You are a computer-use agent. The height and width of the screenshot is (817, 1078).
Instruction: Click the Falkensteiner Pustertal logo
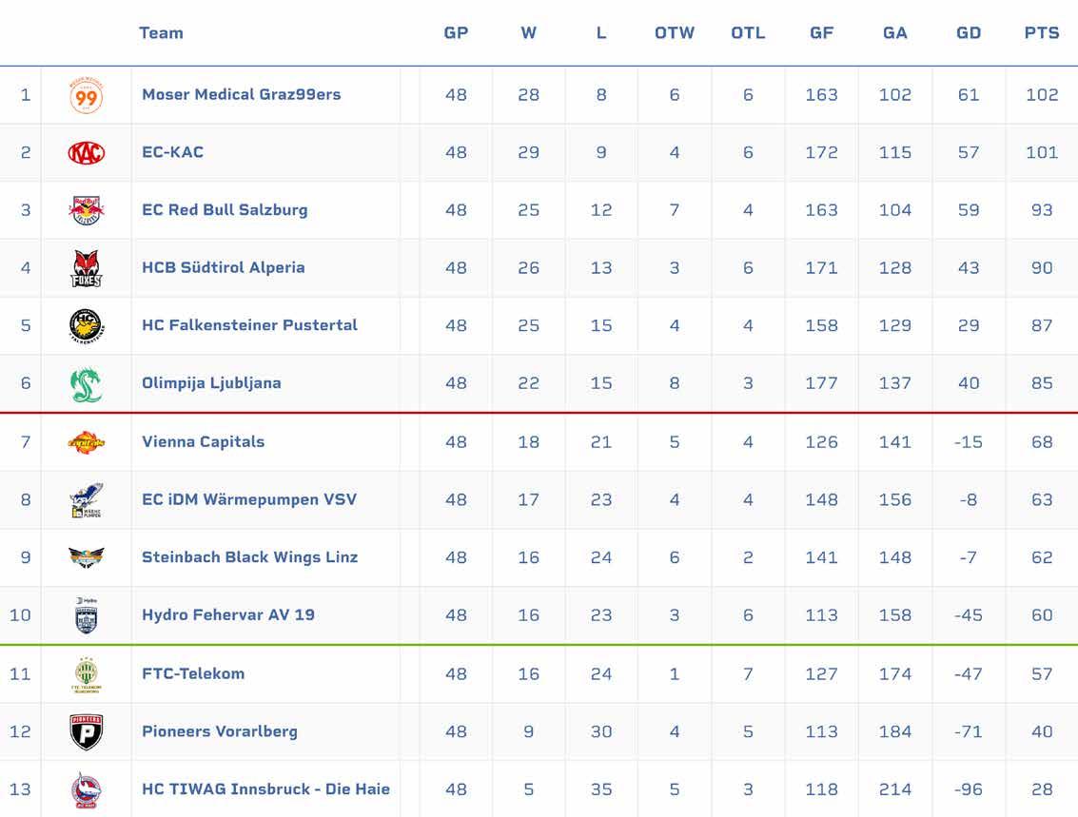(87, 325)
